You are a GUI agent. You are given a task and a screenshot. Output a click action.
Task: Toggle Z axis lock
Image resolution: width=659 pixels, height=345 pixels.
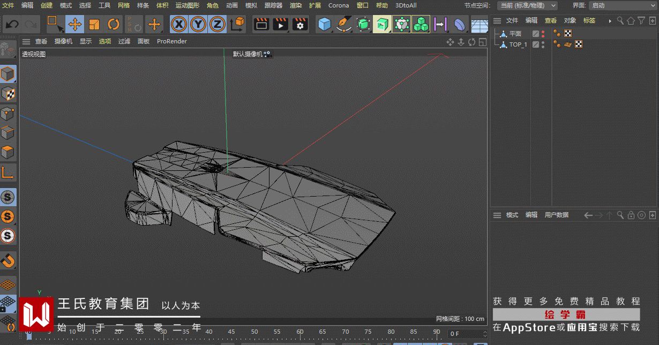point(217,24)
